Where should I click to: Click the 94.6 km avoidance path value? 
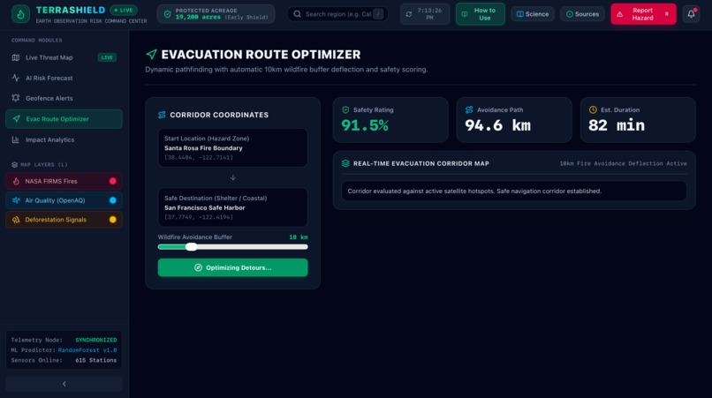(497, 125)
